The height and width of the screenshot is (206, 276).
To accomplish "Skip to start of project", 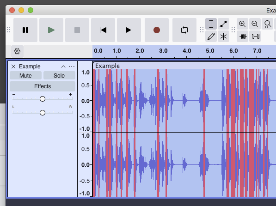I will coord(103,30).
